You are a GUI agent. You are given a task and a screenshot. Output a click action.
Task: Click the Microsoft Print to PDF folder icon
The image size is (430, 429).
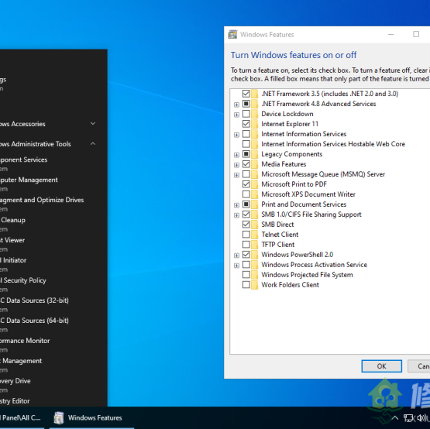point(254,184)
